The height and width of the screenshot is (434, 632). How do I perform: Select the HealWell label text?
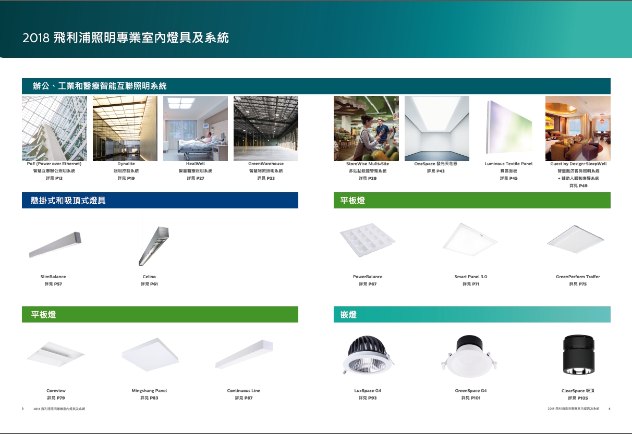[x=196, y=164]
